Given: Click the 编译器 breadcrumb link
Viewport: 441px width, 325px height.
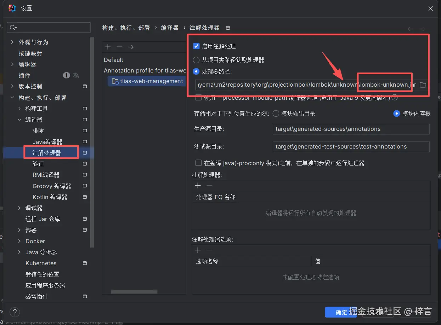Looking at the screenshot, I should coord(170,28).
